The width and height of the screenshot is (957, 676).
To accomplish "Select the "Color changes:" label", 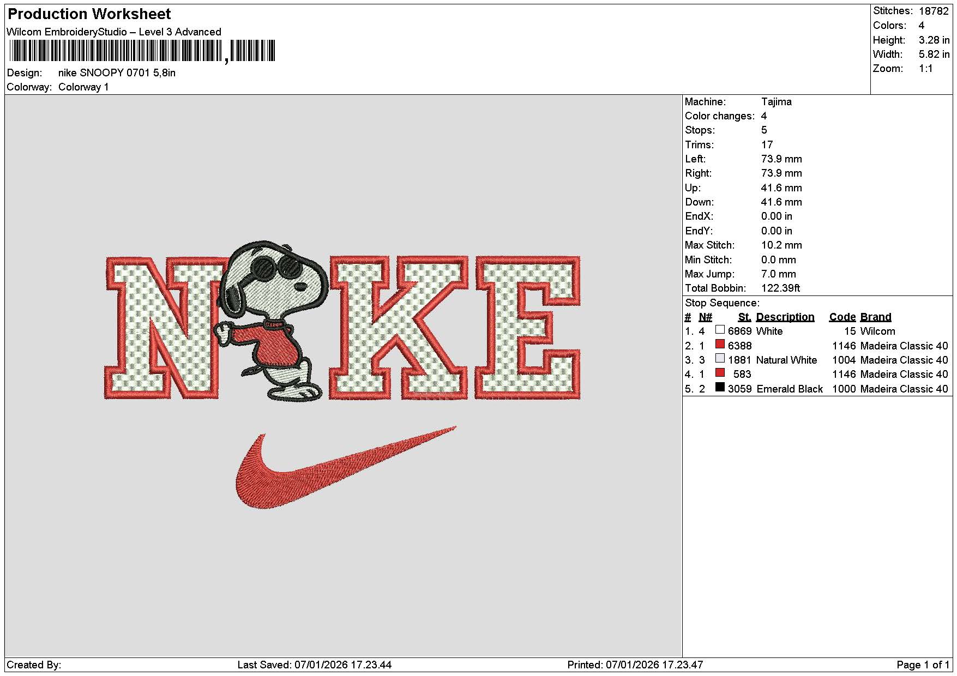I will 720,116.
